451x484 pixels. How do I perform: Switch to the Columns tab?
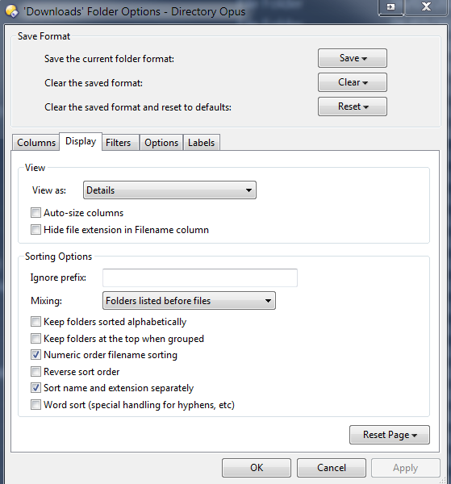tap(36, 143)
